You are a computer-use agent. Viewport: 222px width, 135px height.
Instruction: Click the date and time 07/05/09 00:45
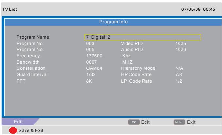(198, 10)
